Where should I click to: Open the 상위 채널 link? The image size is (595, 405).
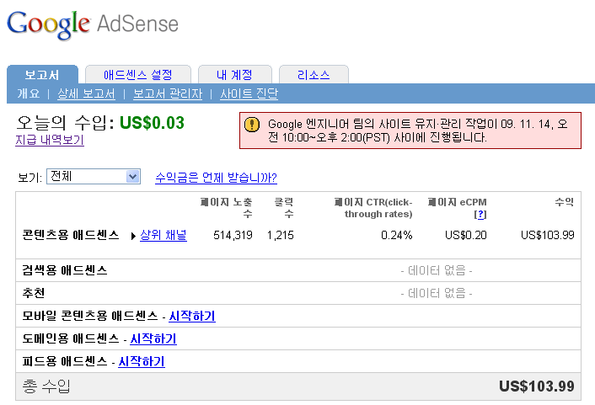point(163,235)
